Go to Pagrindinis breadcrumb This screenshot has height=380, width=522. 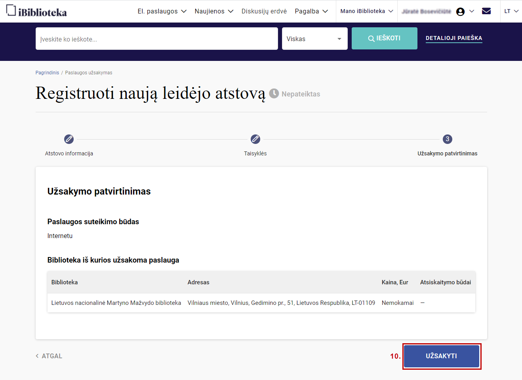pos(47,73)
